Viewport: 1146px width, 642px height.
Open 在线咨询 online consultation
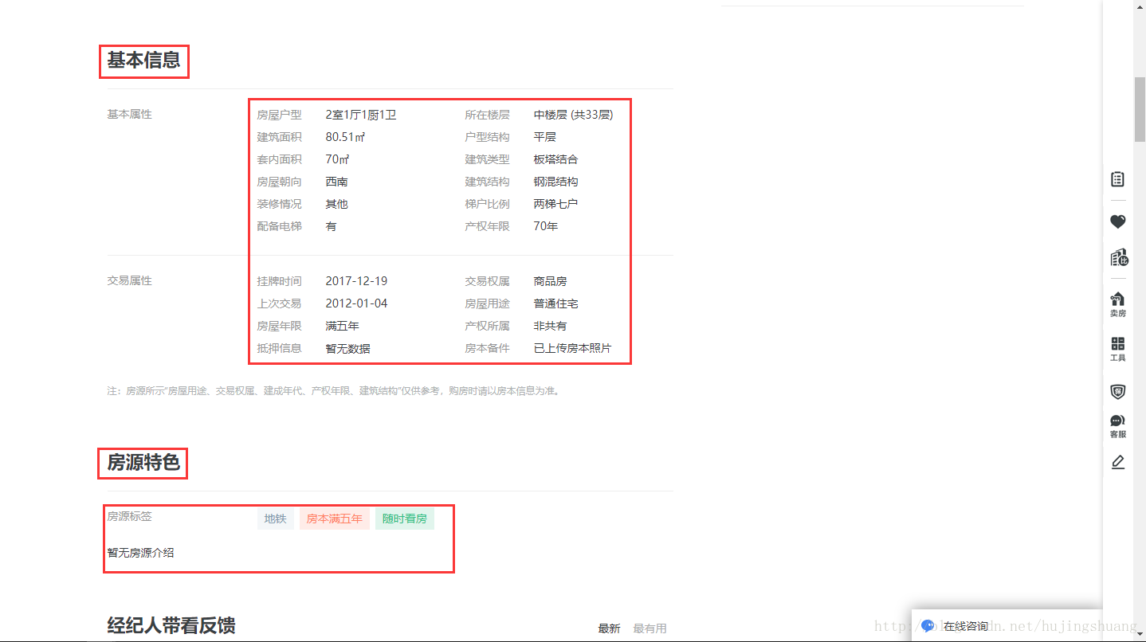[x=966, y=626]
